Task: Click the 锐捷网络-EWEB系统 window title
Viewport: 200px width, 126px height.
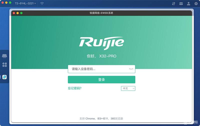Action: [x=101, y=13]
